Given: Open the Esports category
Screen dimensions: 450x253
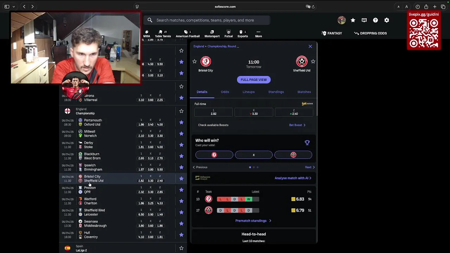Looking at the screenshot, I should [x=243, y=34].
